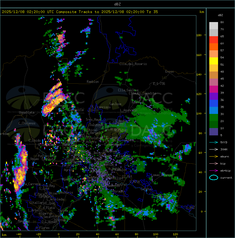The width and height of the screenshot is (235, 238).
Task: Click the 'V_Flores' map label
Action: 43,228
